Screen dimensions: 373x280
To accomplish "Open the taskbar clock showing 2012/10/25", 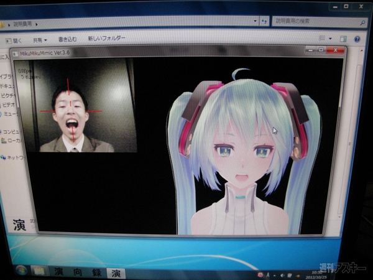I will pos(316,275).
